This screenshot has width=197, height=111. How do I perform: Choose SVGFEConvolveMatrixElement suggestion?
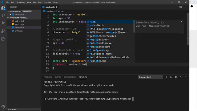click(110, 32)
